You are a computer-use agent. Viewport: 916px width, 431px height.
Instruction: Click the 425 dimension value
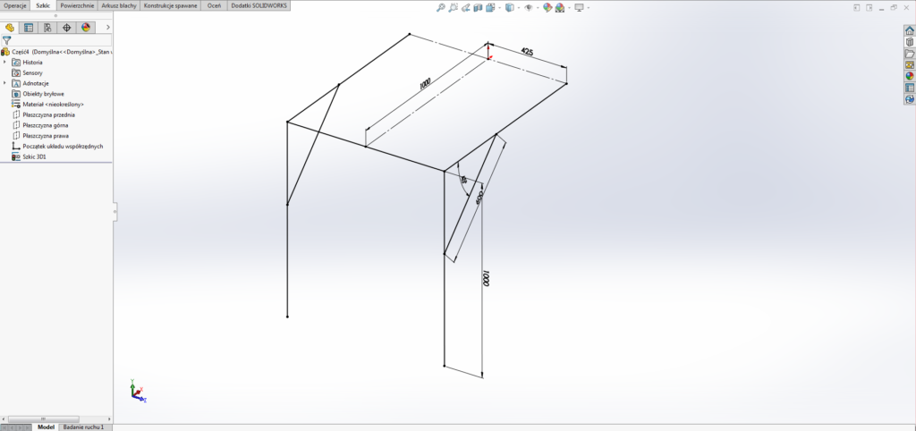pos(527,52)
